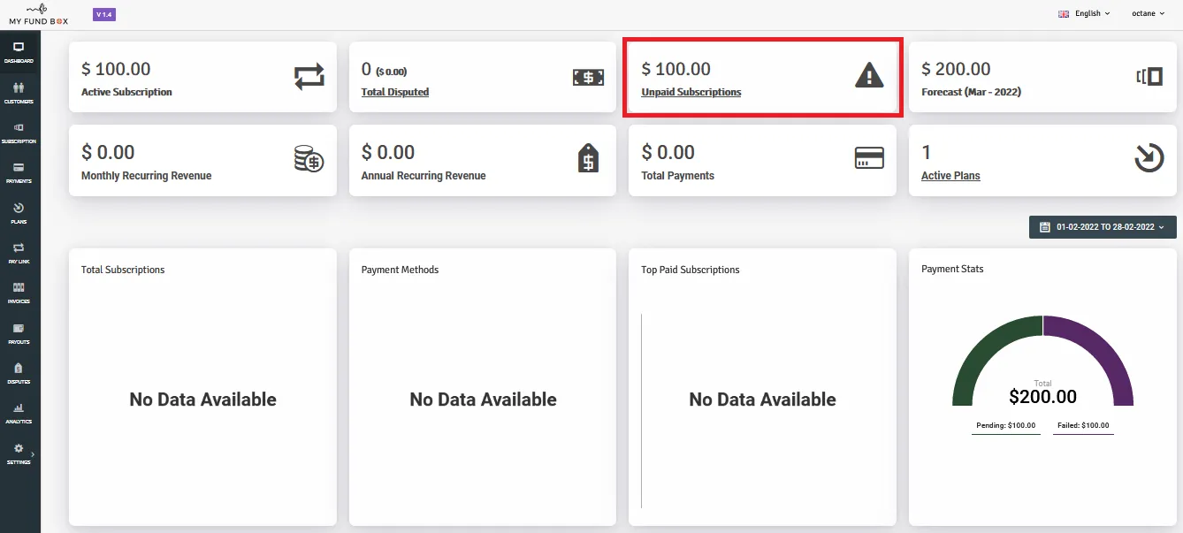The image size is (1183, 533).
Task: Follow the Active Plans link
Action: pos(950,176)
